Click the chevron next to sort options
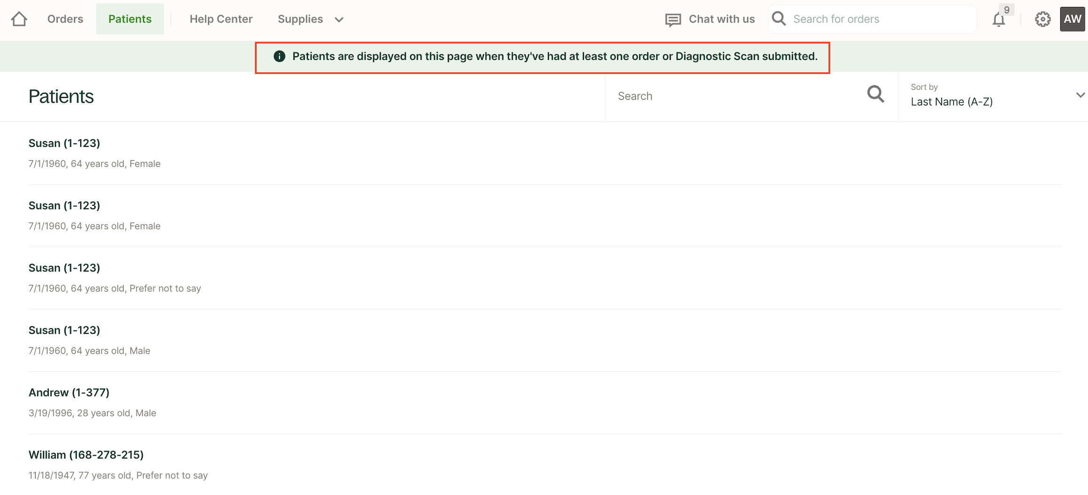Screen dimensions: 1088x495 1081,95
